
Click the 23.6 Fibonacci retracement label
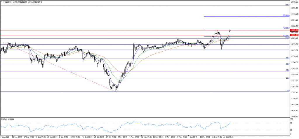tap(287, 78)
